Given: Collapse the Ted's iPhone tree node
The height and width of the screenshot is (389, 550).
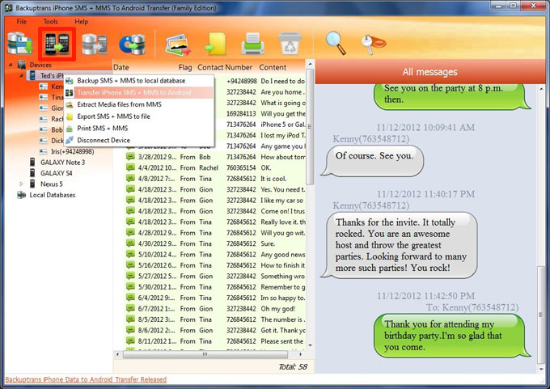Looking at the screenshot, I should tap(21, 75).
